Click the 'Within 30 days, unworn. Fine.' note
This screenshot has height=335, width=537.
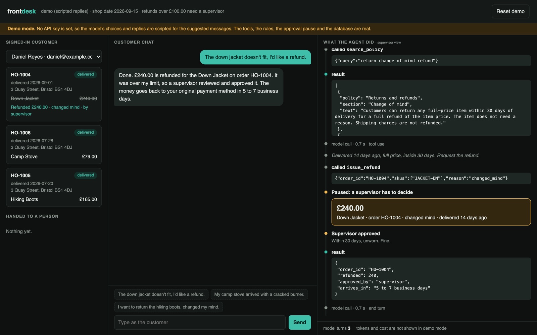[361, 241]
